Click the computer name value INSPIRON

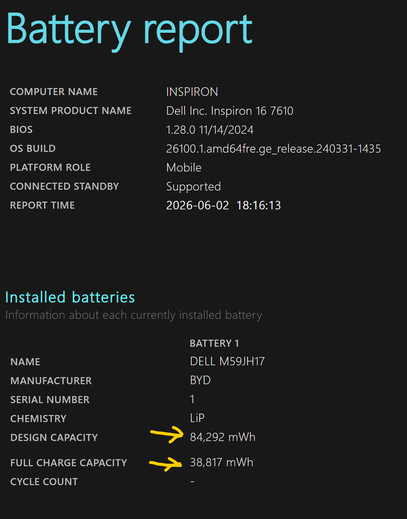pos(192,92)
